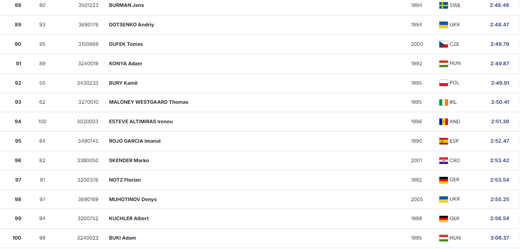Screen dimensions: 520x249
Task: Click the Sweden flag icon
Action: coord(443,5)
